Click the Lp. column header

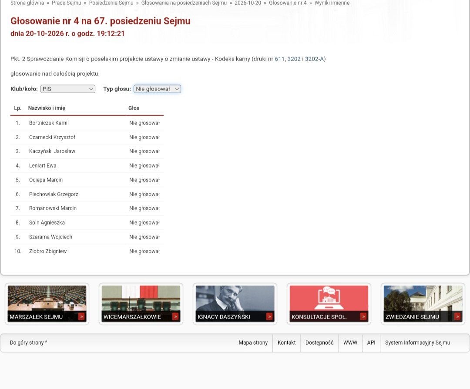coord(18,108)
